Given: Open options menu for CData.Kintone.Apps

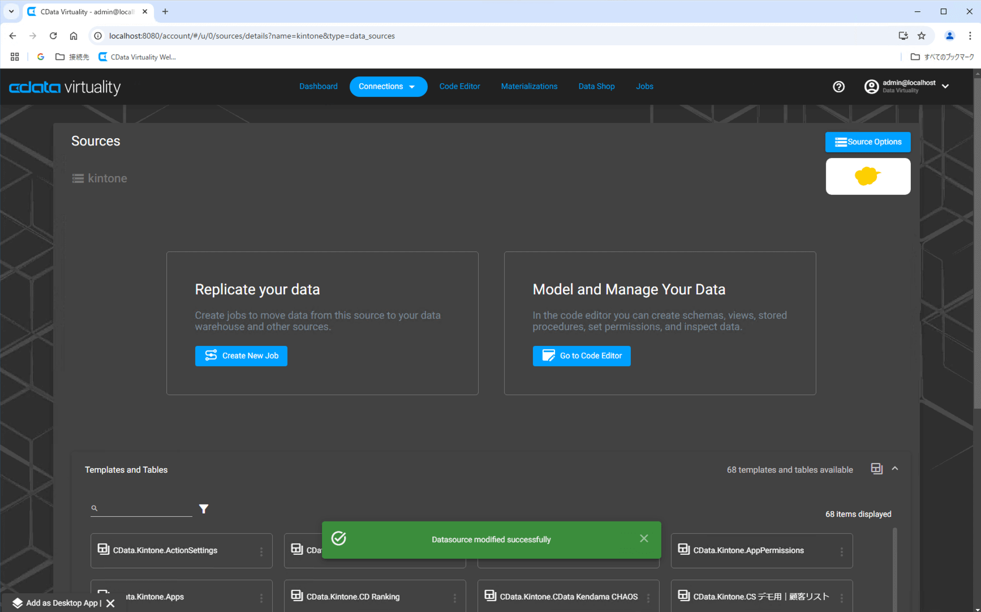Looking at the screenshot, I should 261,598.
